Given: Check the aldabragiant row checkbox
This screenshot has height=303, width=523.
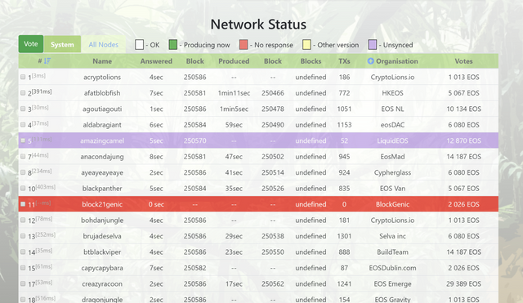Looking at the screenshot, I should click(x=23, y=125).
